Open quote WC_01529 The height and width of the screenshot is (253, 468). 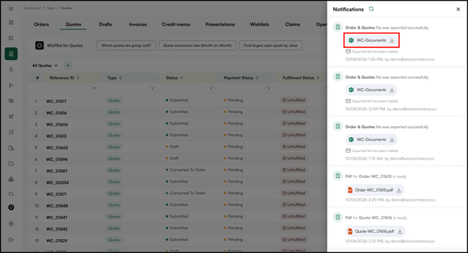click(57, 240)
